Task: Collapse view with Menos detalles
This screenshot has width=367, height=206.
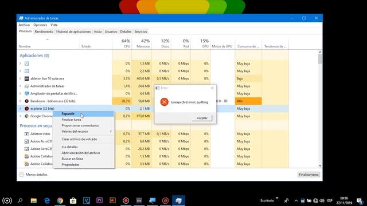Action: pyautogui.click(x=33, y=175)
